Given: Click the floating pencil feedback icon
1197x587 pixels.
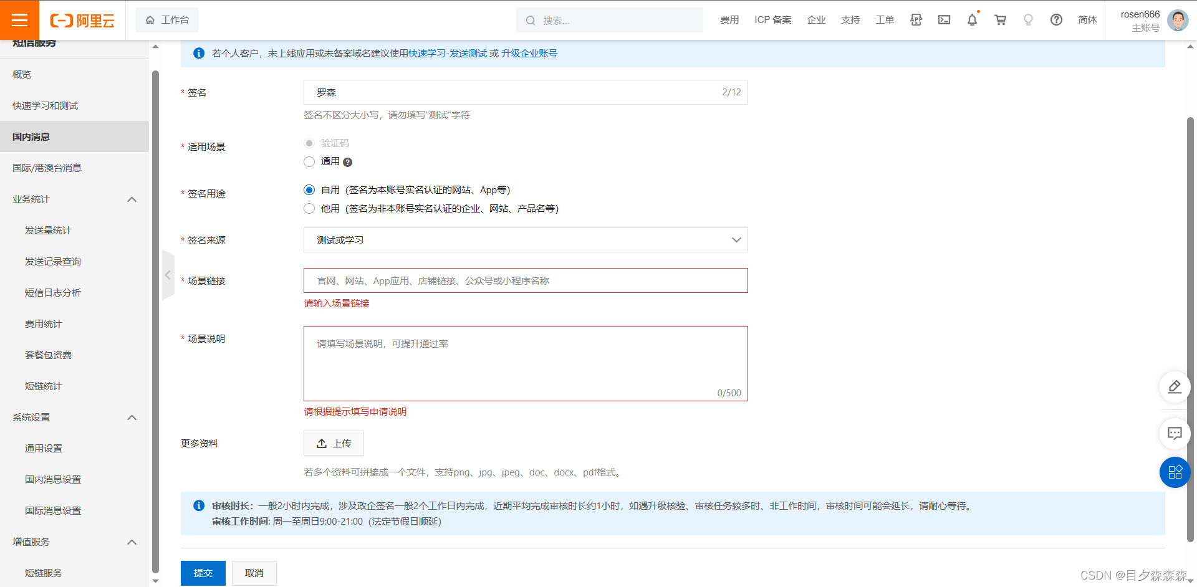Looking at the screenshot, I should tap(1175, 387).
